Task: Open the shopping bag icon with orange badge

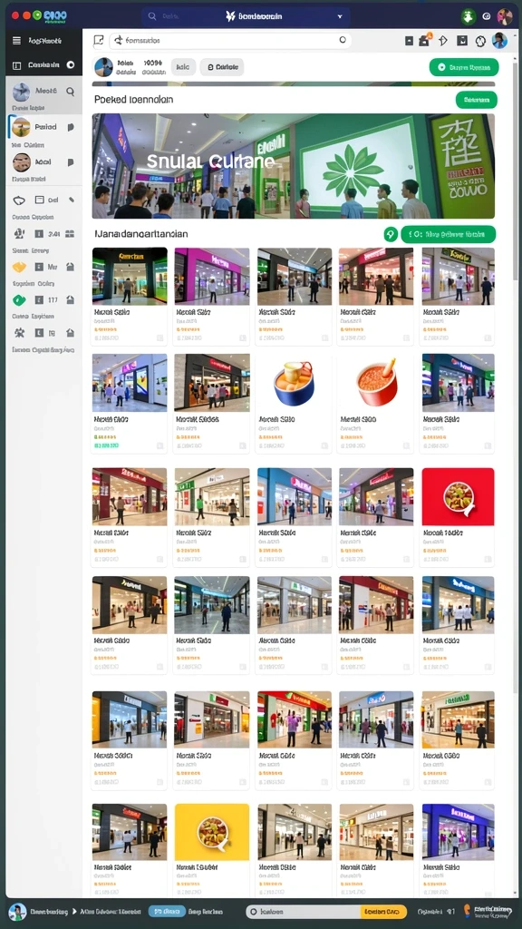Action: (424, 40)
